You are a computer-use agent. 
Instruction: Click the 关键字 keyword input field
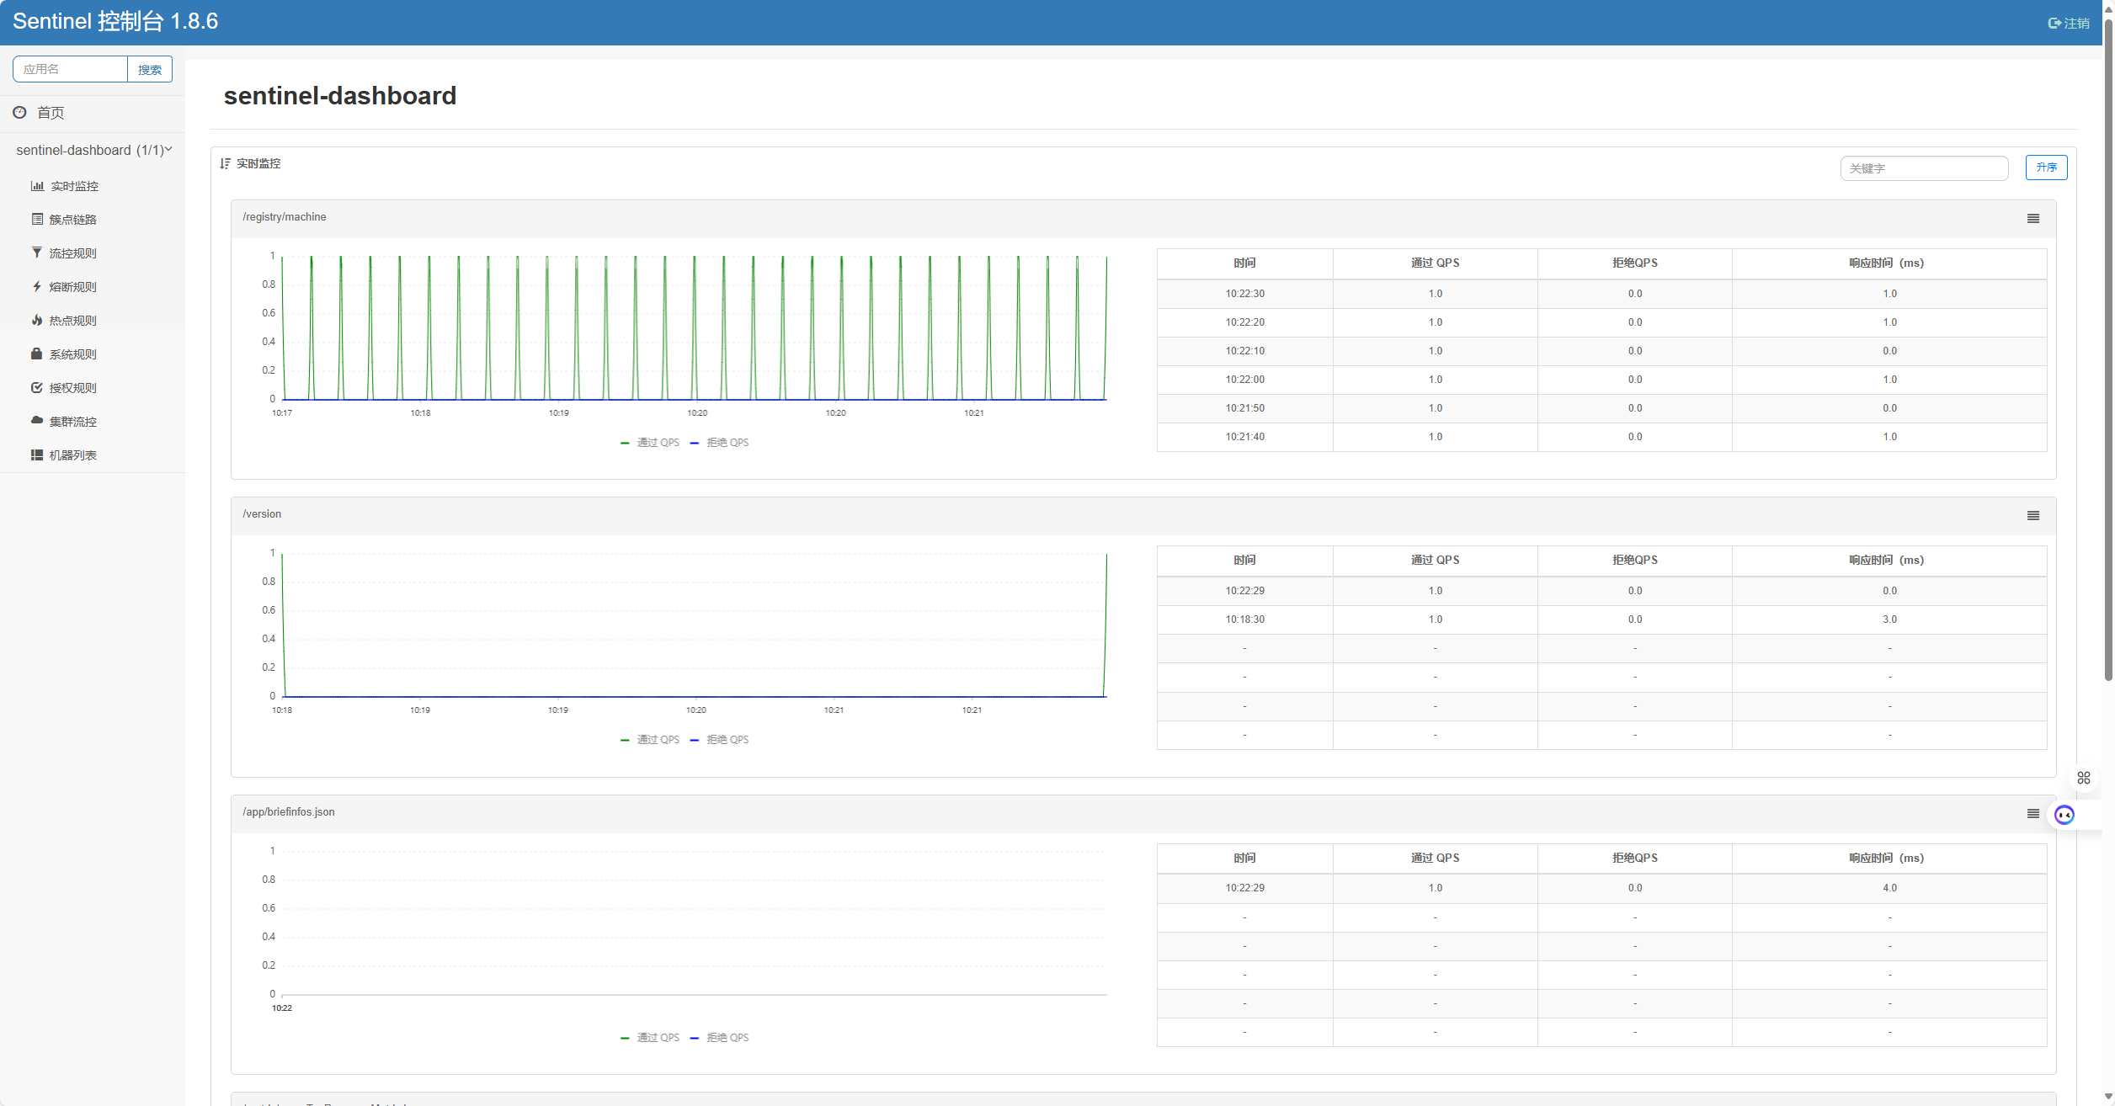click(1923, 168)
